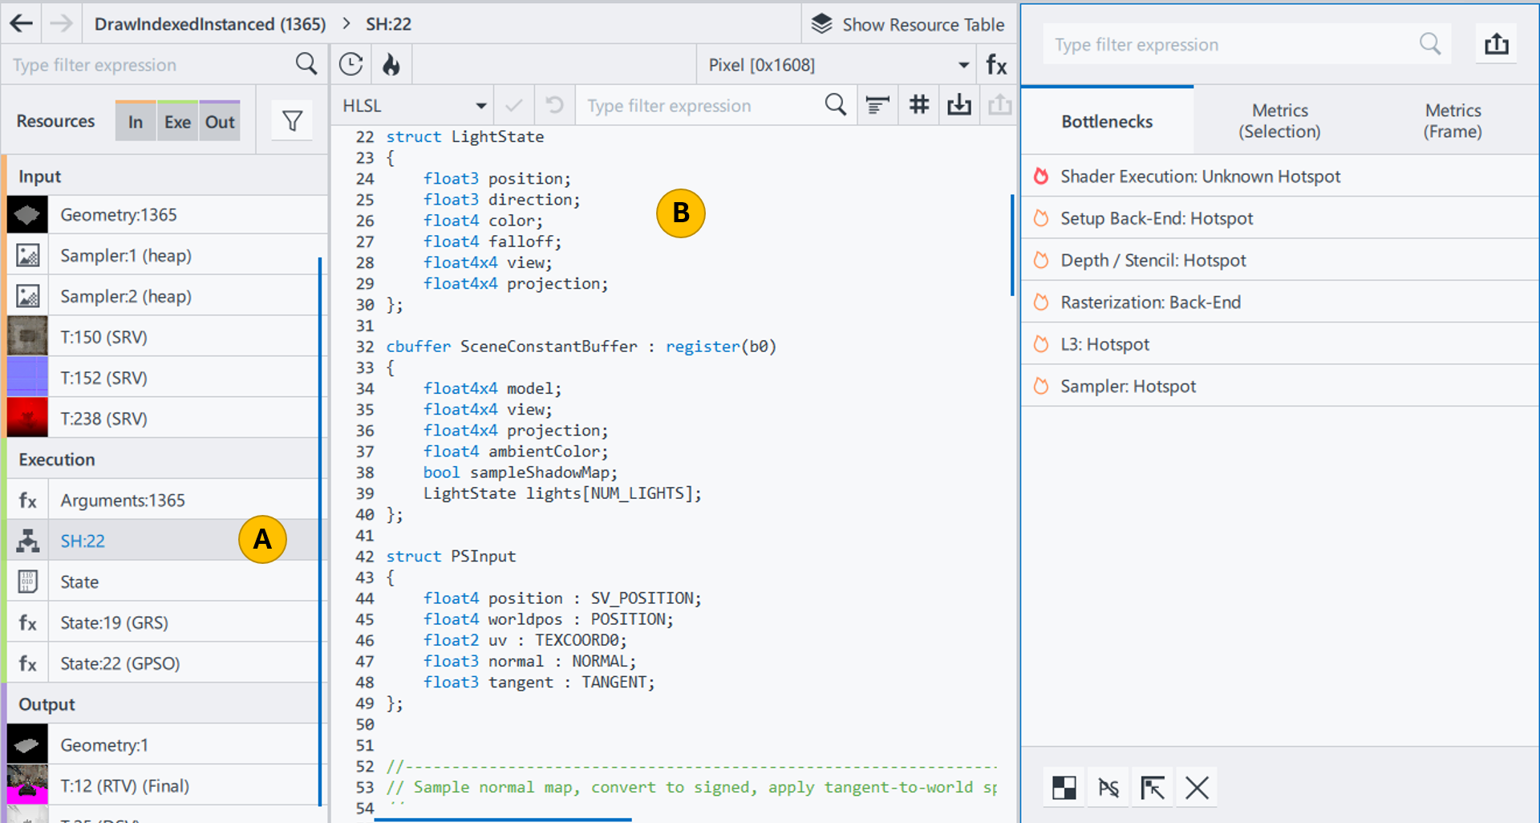This screenshot has height=823, width=1540.
Task: Switch to the Metrics (Frame) tab
Action: tap(1452, 121)
